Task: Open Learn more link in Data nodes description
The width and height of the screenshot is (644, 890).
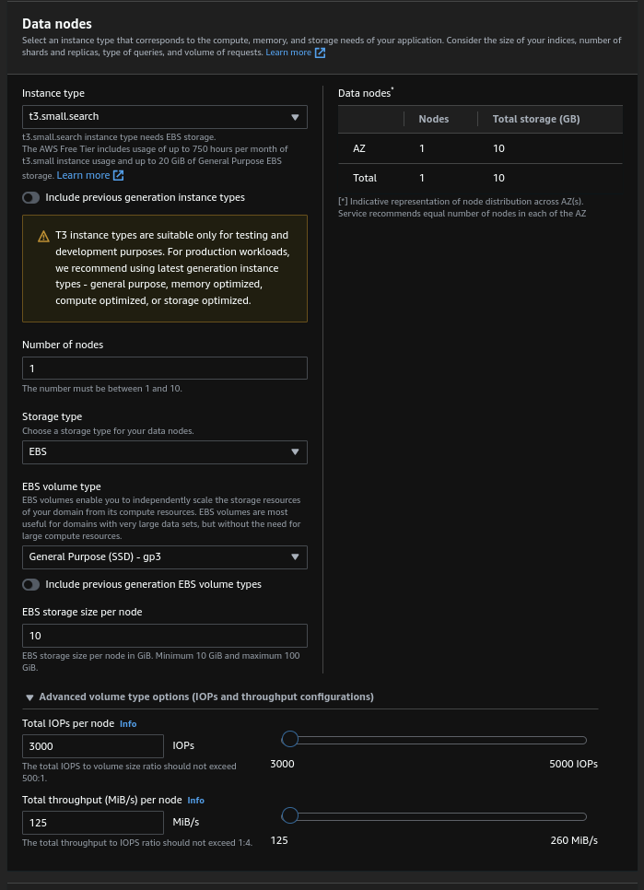Action: pyautogui.click(x=288, y=53)
